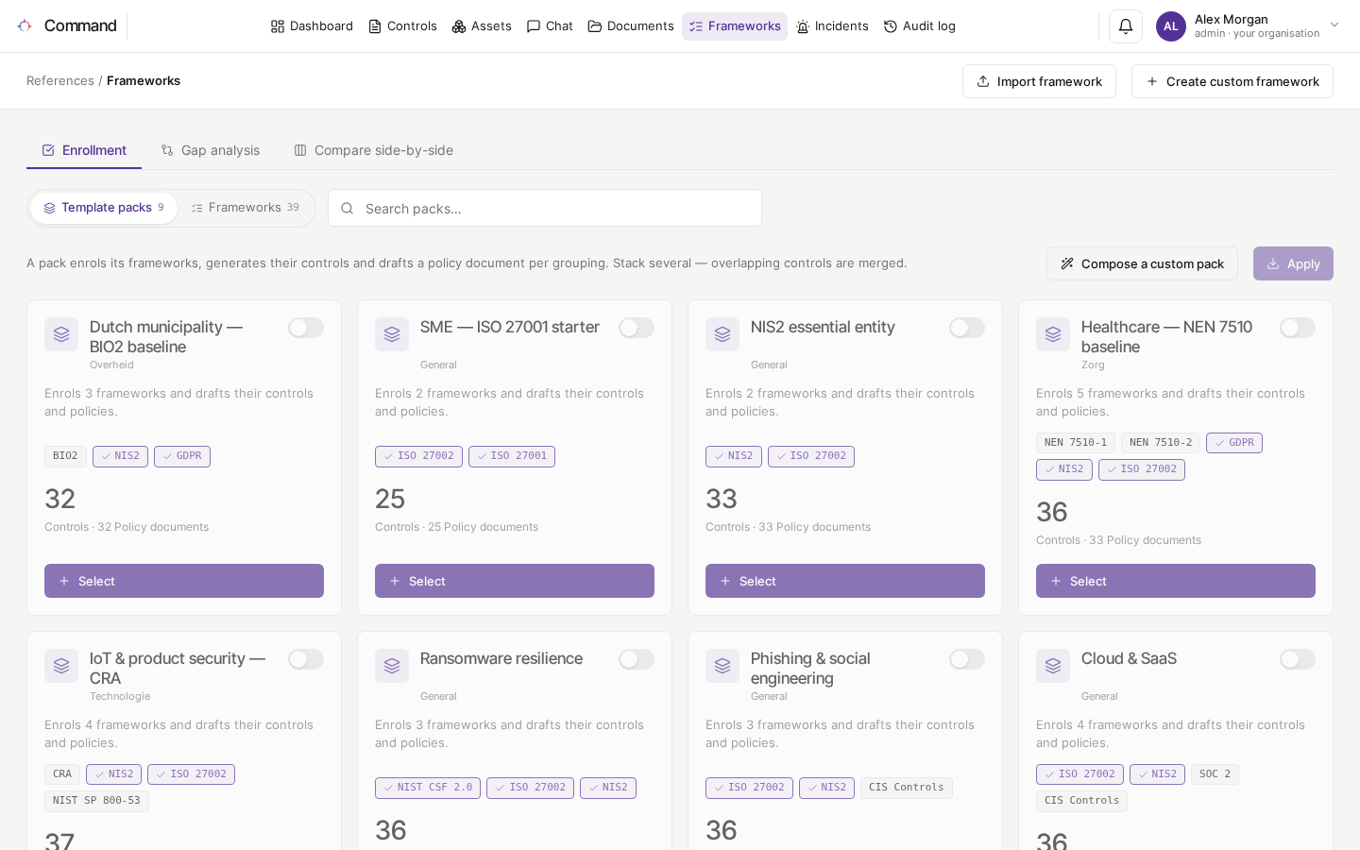
Task: Toggle Dutch municipality BIO2 baseline pack
Action: pyautogui.click(x=306, y=328)
